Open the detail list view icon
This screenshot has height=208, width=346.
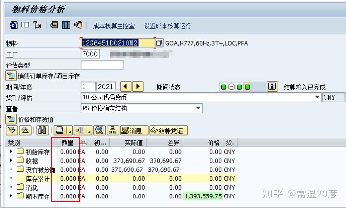pyautogui.click(x=26, y=25)
